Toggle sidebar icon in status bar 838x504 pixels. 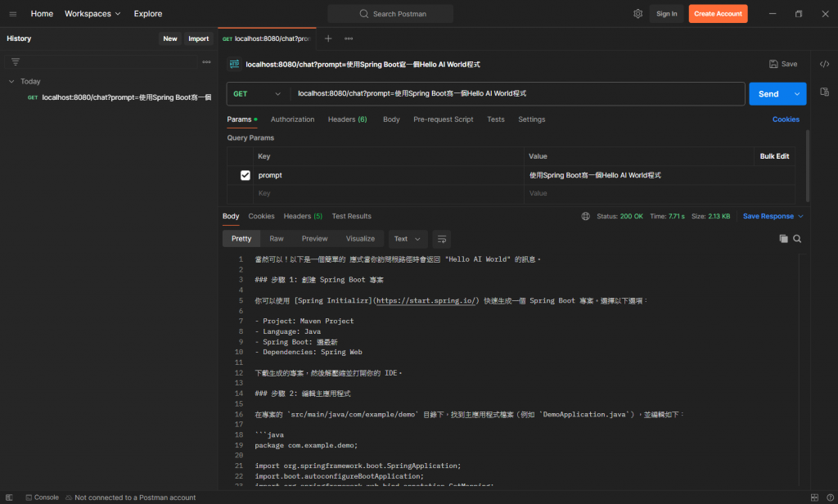[x=9, y=497]
